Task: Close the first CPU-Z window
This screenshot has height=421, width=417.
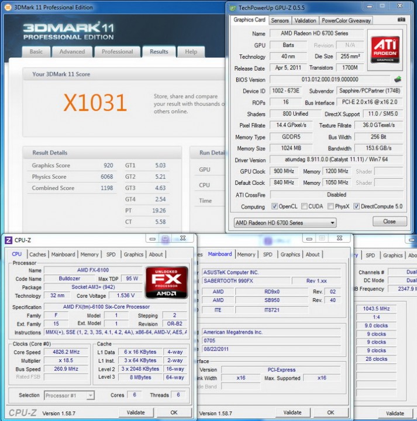Action: (x=183, y=238)
